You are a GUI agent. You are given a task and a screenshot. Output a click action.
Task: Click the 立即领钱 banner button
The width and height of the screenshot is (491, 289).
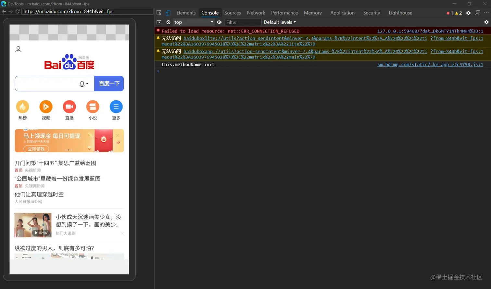pyautogui.click(x=36, y=149)
